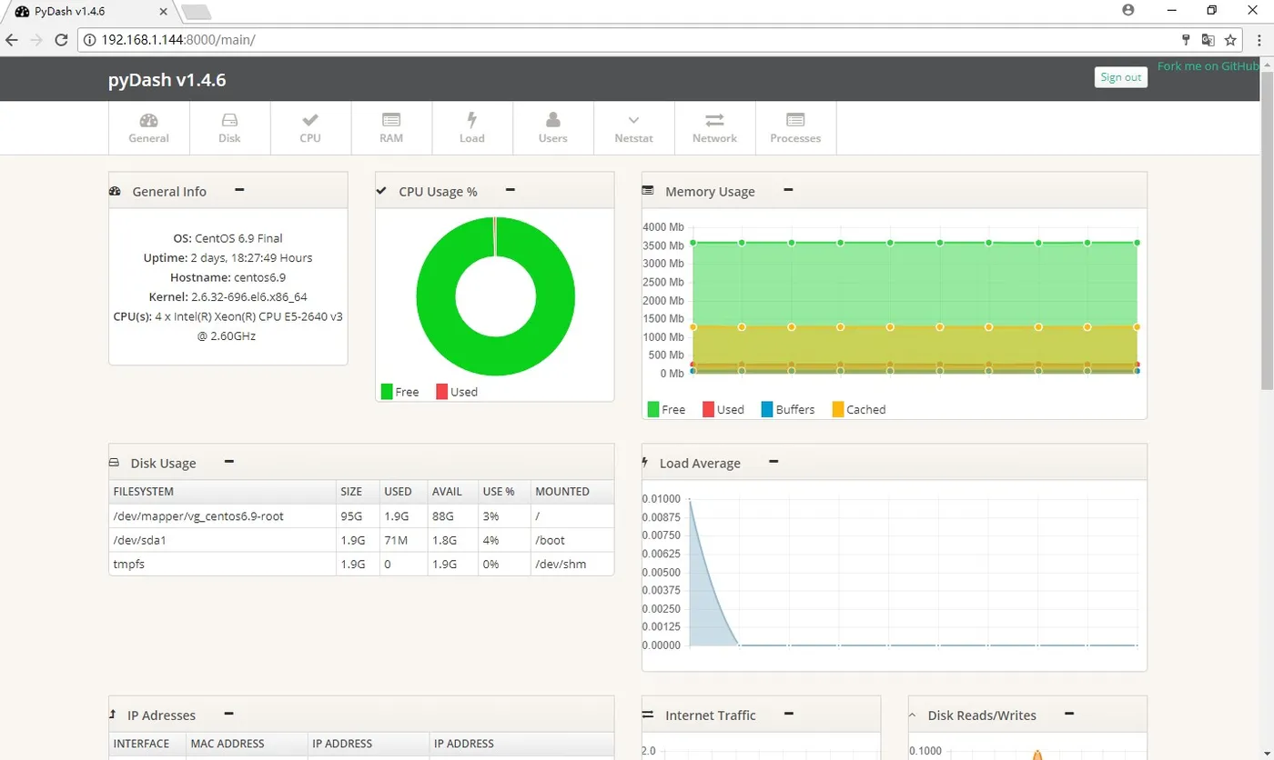The height and width of the screenshot is (760, 1274).
Task: Follow the Fork me on GitHub link
Action: click(x=1208, y=66)
